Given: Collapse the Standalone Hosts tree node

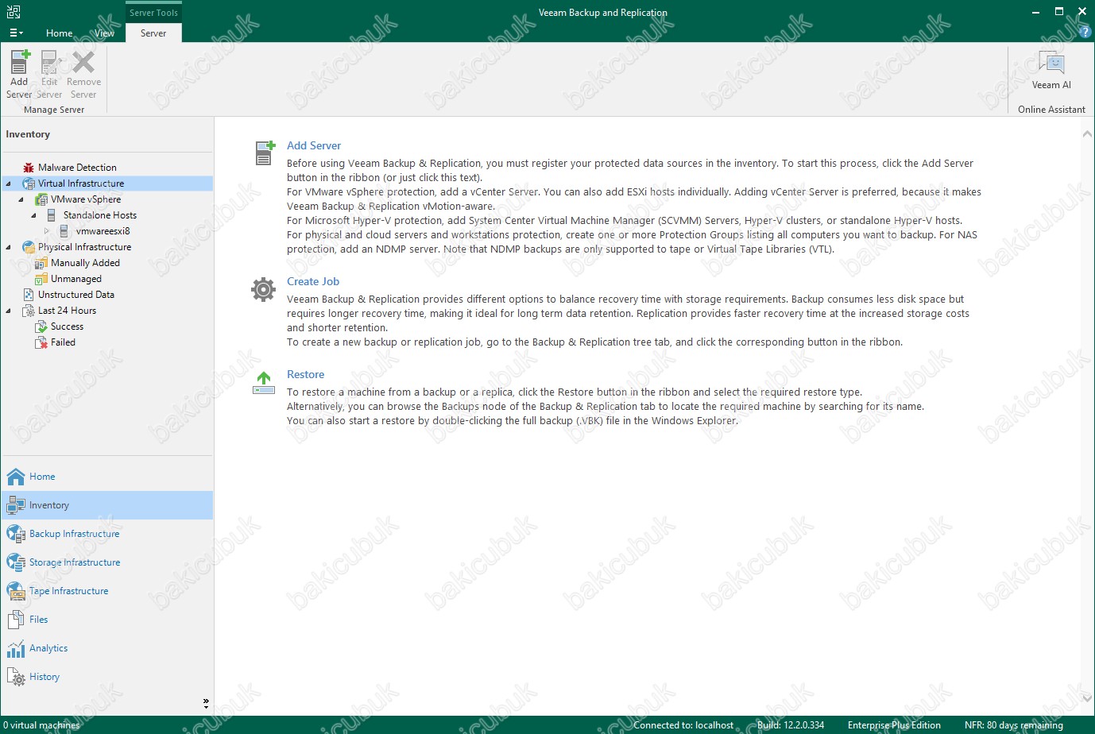Looking at the screenshot, I should click(34, 215).
